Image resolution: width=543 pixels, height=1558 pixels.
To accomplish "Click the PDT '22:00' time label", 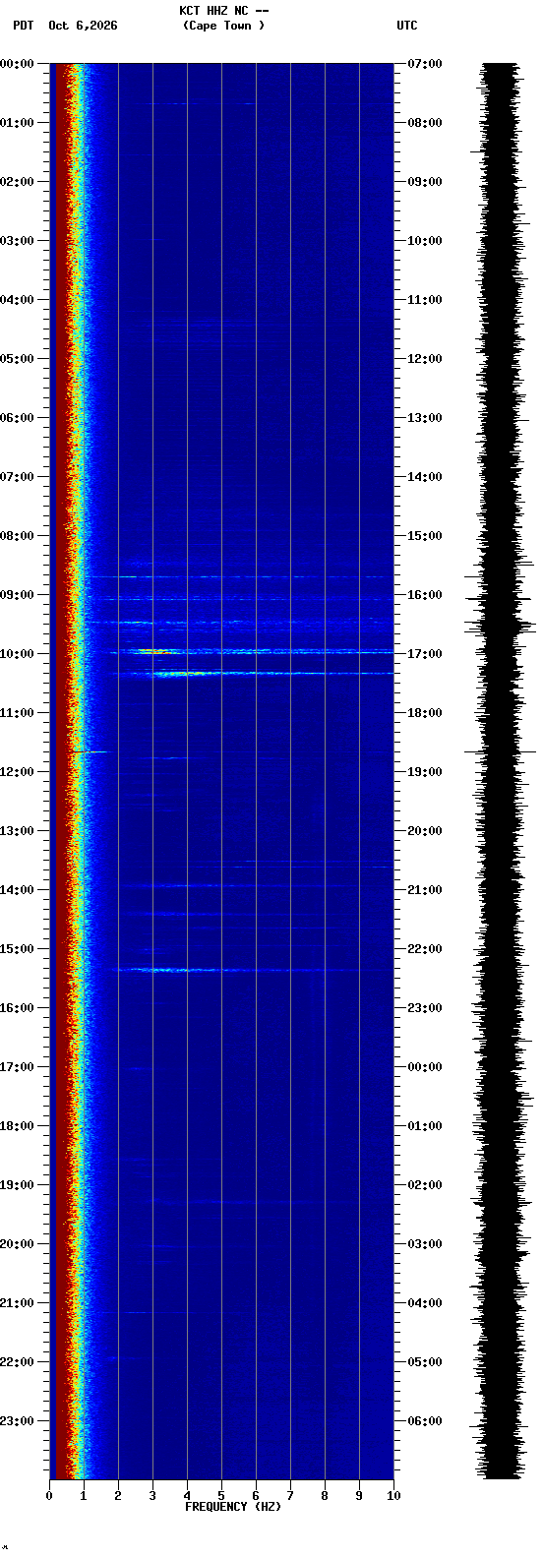I will [x=18, y=1362].
